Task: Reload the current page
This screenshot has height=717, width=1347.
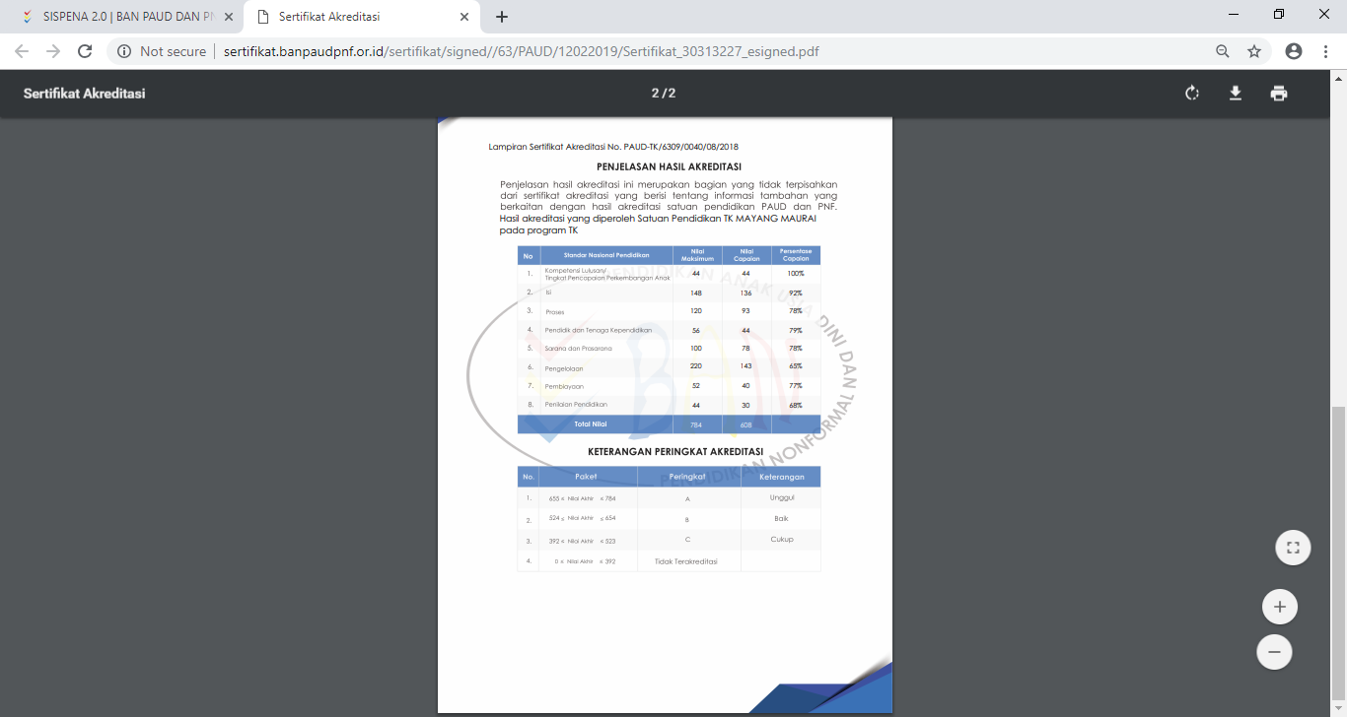Action: 85,51
